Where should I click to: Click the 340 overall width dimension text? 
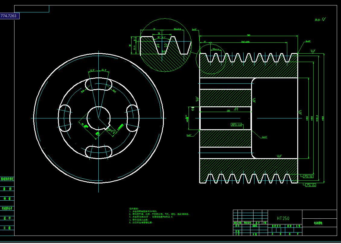click(248, 35)
